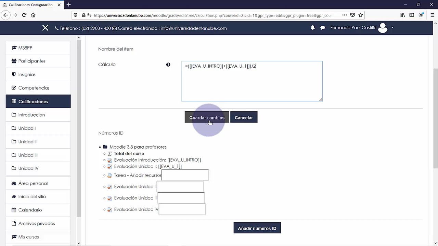This screenshot has height=246, width=438.
Task: Open the user menu dropdown arrow
Action: click(x=392, y=28)
